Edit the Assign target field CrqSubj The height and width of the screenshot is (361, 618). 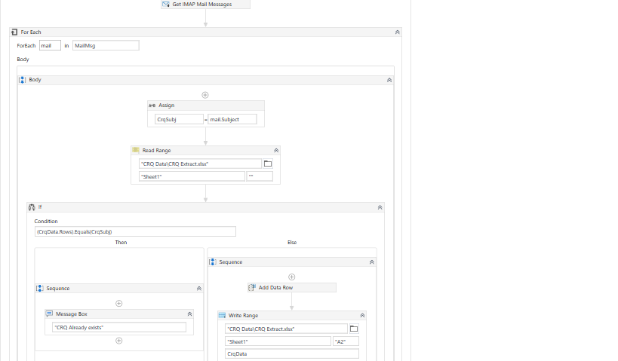tap(179, 119)
